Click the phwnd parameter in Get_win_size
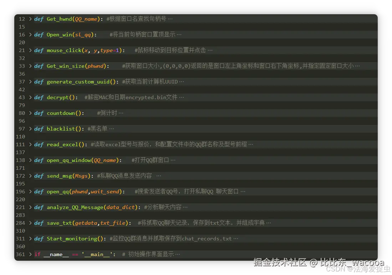The height and width of the screenshot is (275, 392). tap(96, 66)
